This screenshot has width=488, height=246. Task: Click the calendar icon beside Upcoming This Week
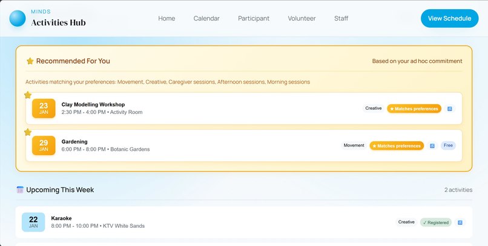[20, 190]
